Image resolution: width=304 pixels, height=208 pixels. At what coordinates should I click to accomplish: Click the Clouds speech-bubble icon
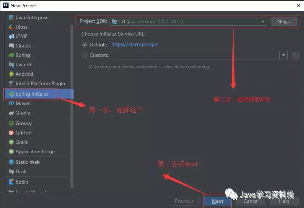pos(11,46)
